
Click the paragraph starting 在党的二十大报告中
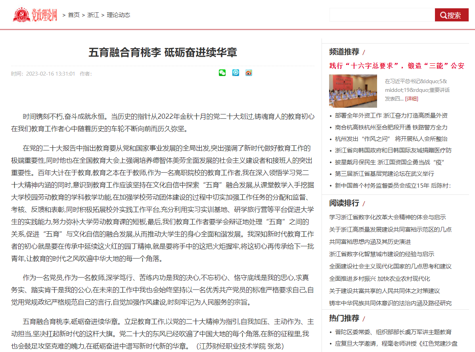(163, 203)
